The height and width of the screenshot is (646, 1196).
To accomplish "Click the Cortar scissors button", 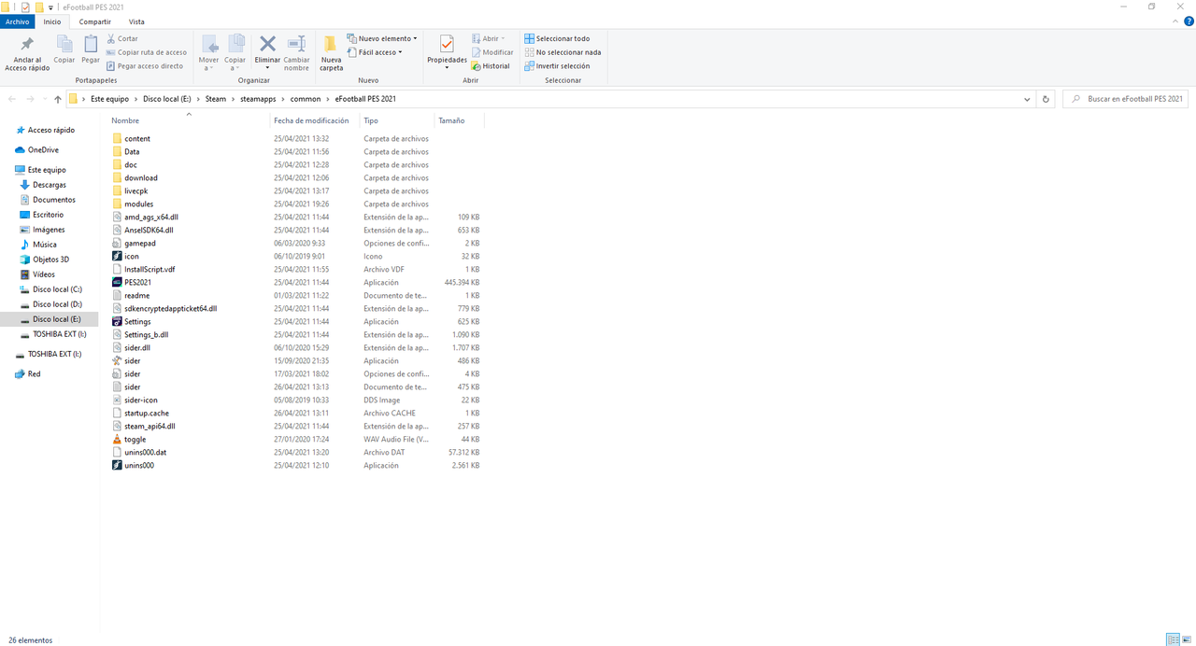I will tap(122, 38).
